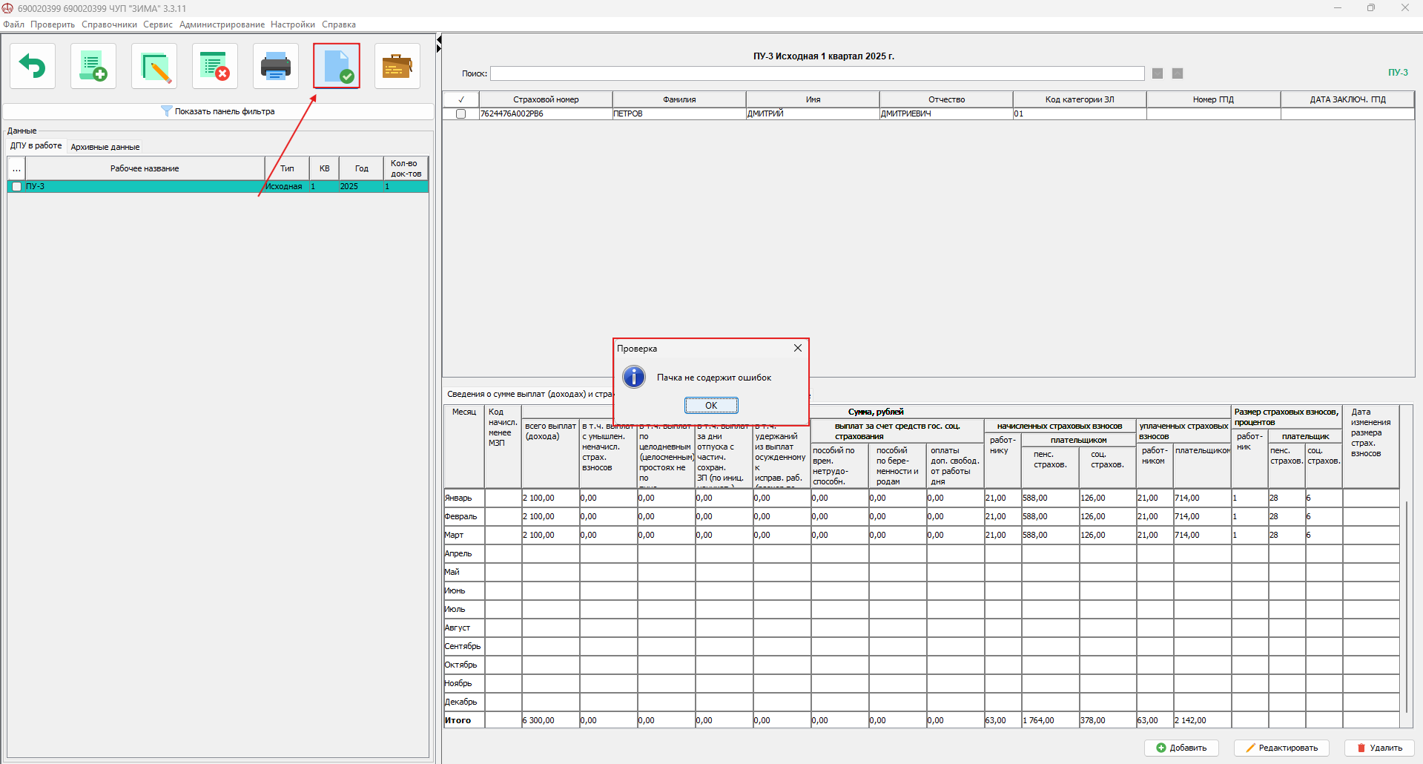Tick the checkbox beside 7624476A002PB6
1423x764 pixels.
[x=460, y=114]
